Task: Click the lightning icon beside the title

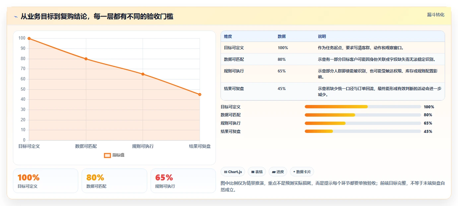Action: point(16,17)
